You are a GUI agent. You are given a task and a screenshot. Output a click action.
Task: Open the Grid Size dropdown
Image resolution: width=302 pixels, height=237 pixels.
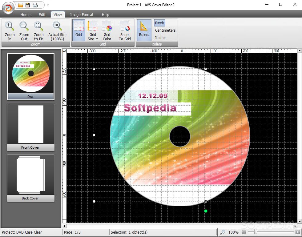(93, 30)
